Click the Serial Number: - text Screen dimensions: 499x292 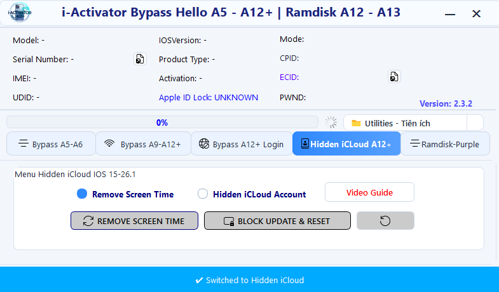click(x=43, y=60)
